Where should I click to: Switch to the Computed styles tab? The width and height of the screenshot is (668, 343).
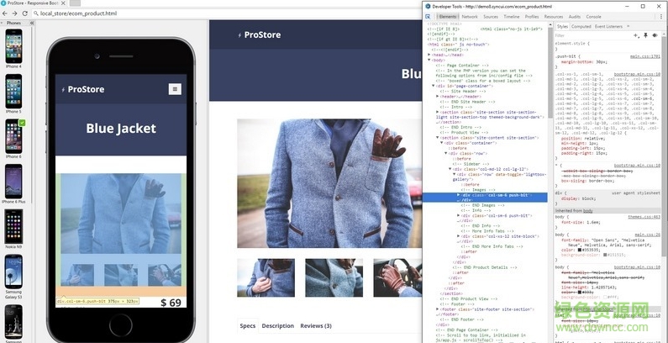pos(581,26)
